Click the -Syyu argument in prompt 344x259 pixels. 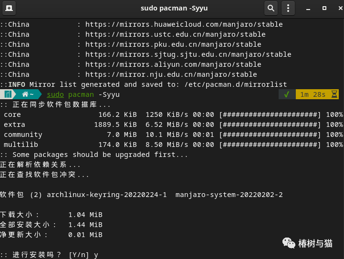(109, 94)
